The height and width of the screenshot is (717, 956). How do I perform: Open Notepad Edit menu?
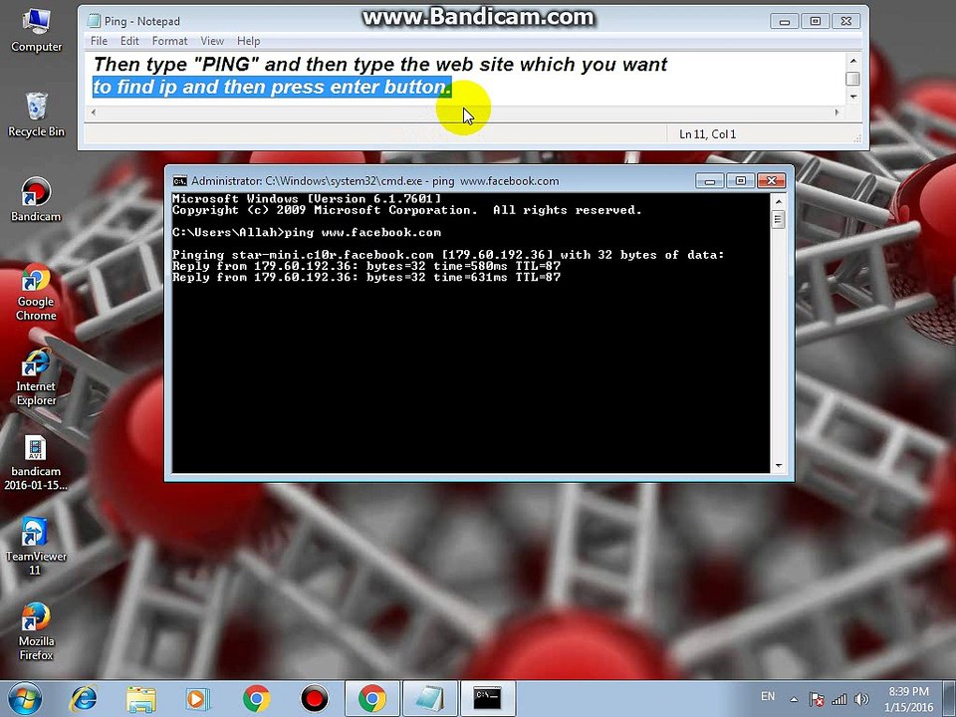click(129, 41)
